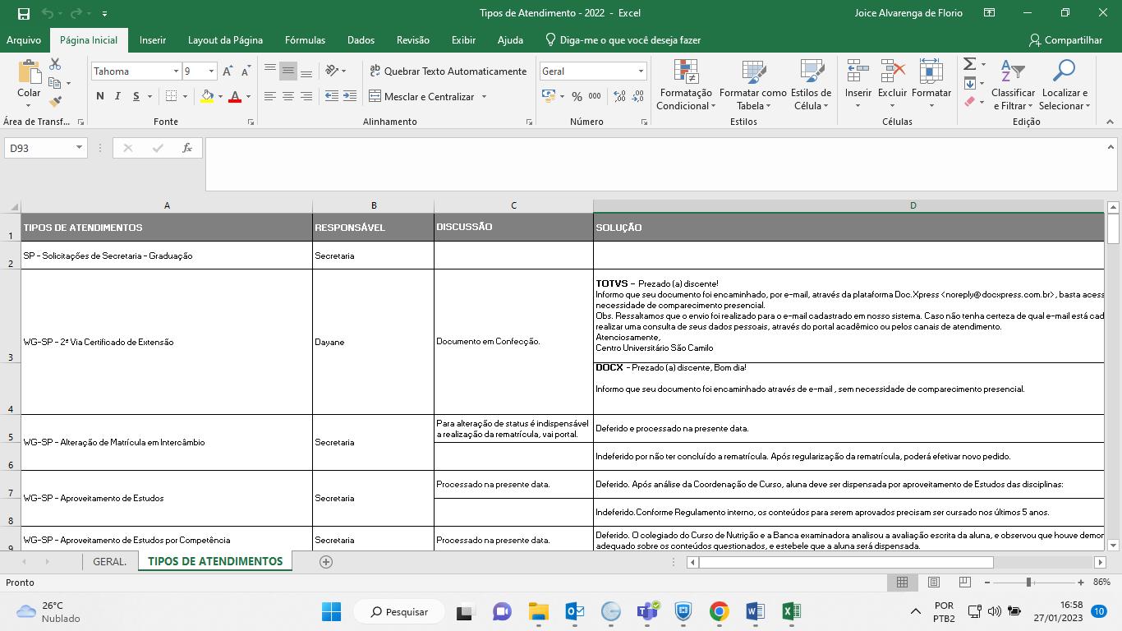Toggle italic formatting
This screenshot has width=1122, height=631.
(117, 96)
